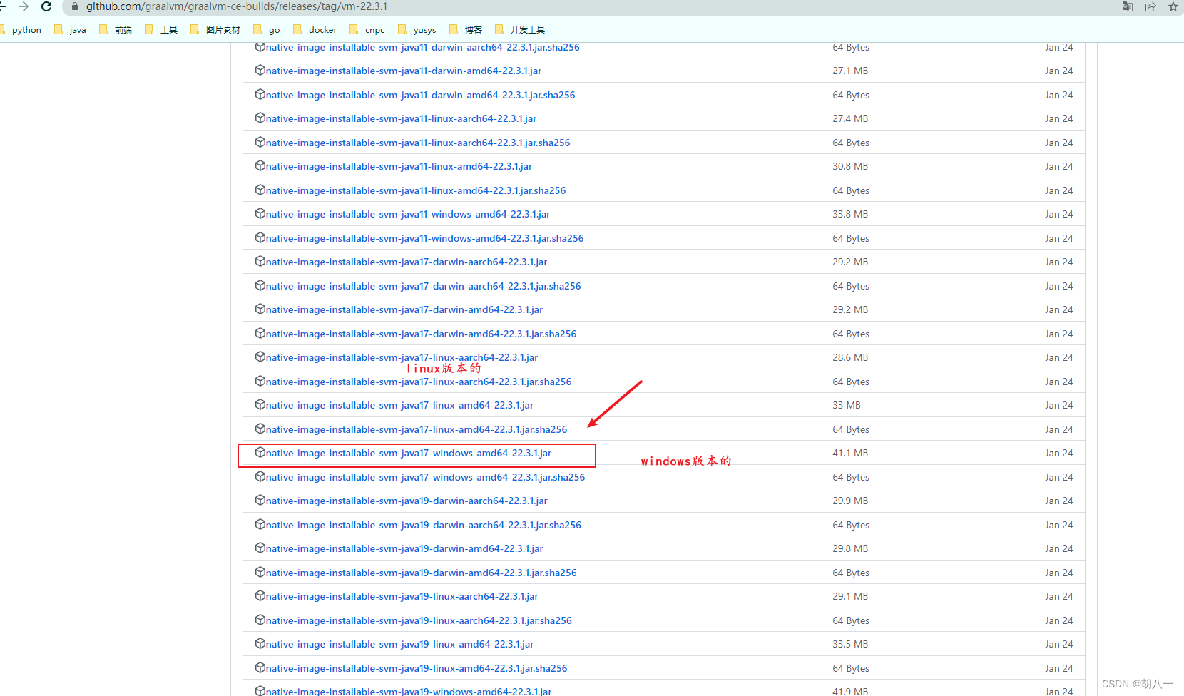The width and height of the screenshot is (1184, 696).
Task: Click the 27.4 MB size text
Action: coord(850,118)
